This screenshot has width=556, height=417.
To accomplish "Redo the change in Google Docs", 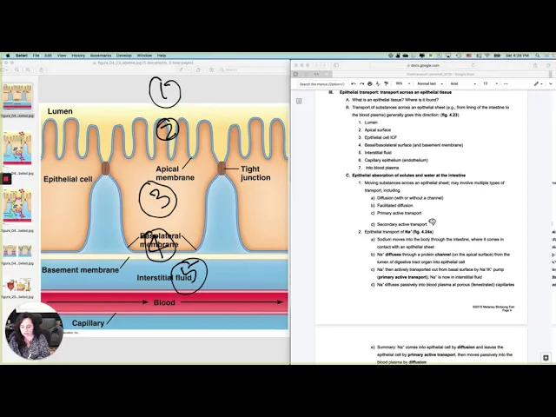I will tap(361, 84).
